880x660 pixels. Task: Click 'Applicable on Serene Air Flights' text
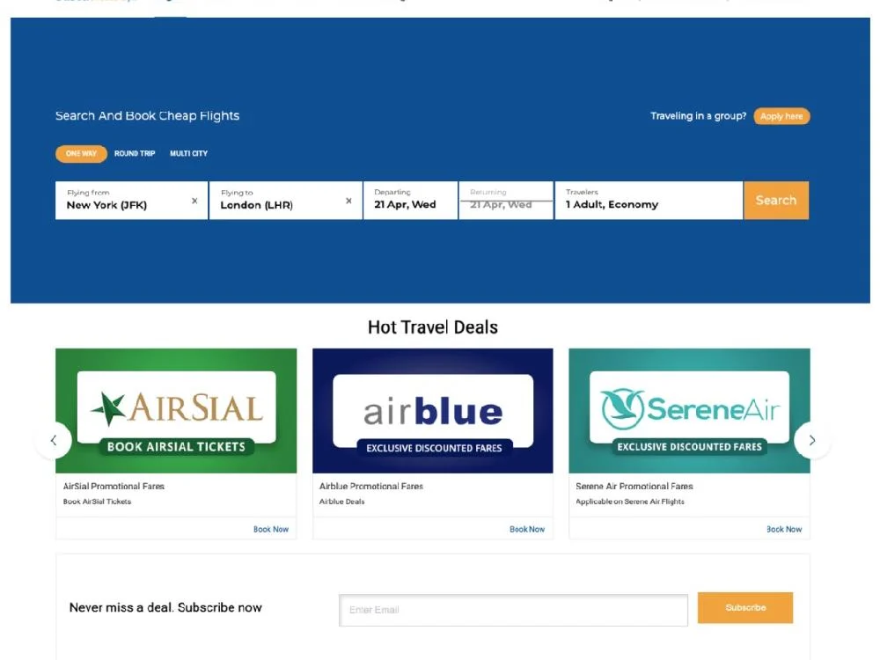pyautogui.click(x=630, y=502)
